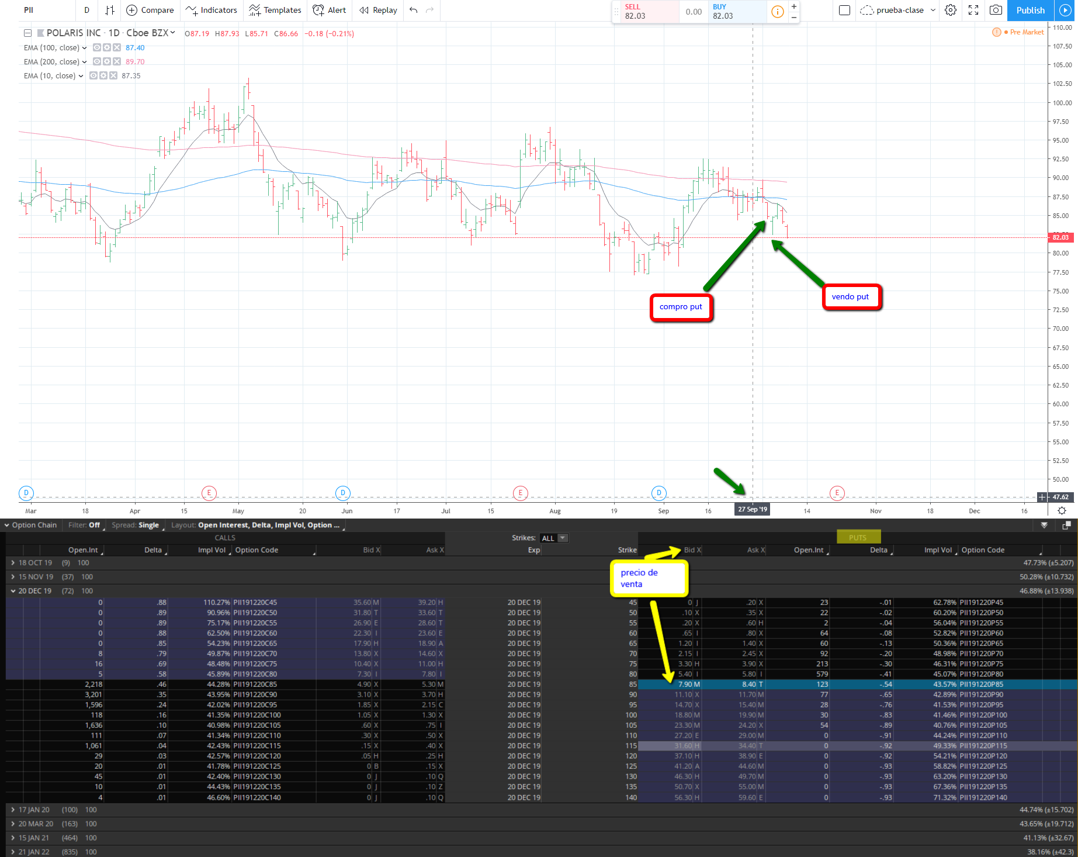1078x857 pixels.
Task: Start bar Replay mode
Action: click(x=378, y=10)
